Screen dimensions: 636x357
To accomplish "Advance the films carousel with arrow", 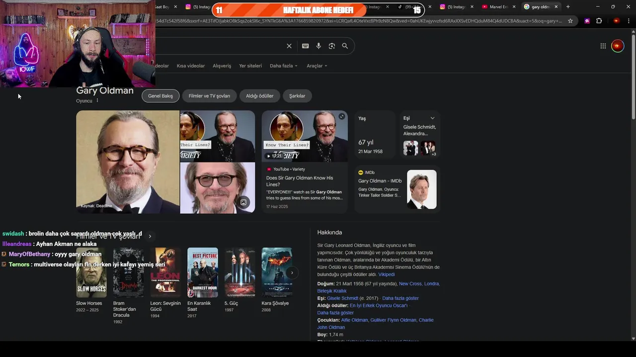I will 292,272.
